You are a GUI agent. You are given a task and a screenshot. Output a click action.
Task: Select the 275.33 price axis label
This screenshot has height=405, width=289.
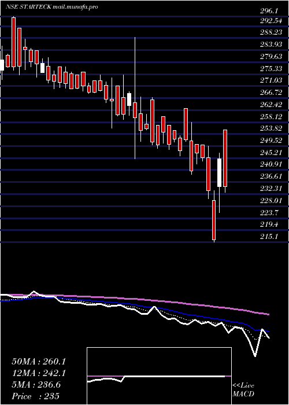(271, 69)
